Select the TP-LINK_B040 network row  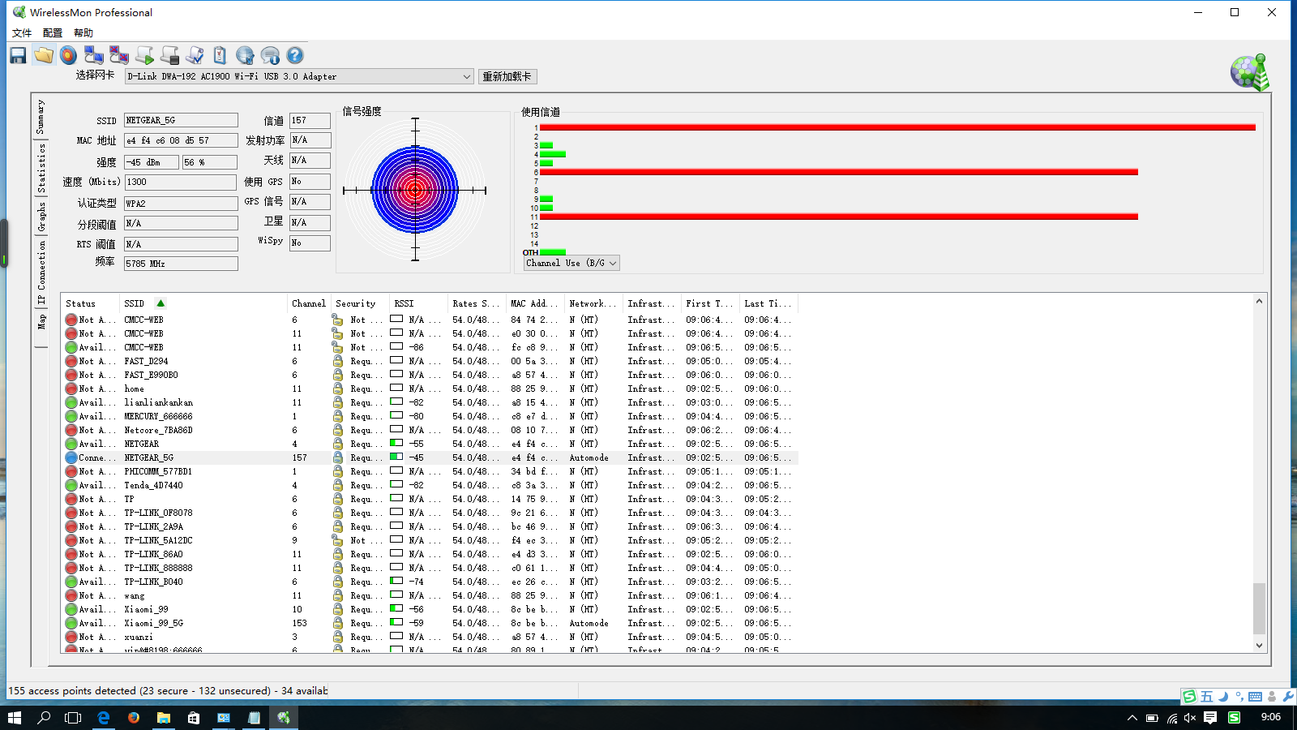tap(430, 582)
